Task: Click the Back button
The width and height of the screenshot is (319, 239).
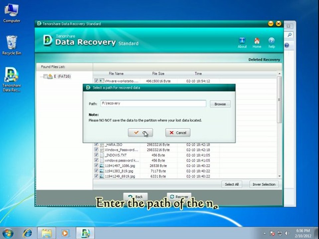Action: pos(135,197)
